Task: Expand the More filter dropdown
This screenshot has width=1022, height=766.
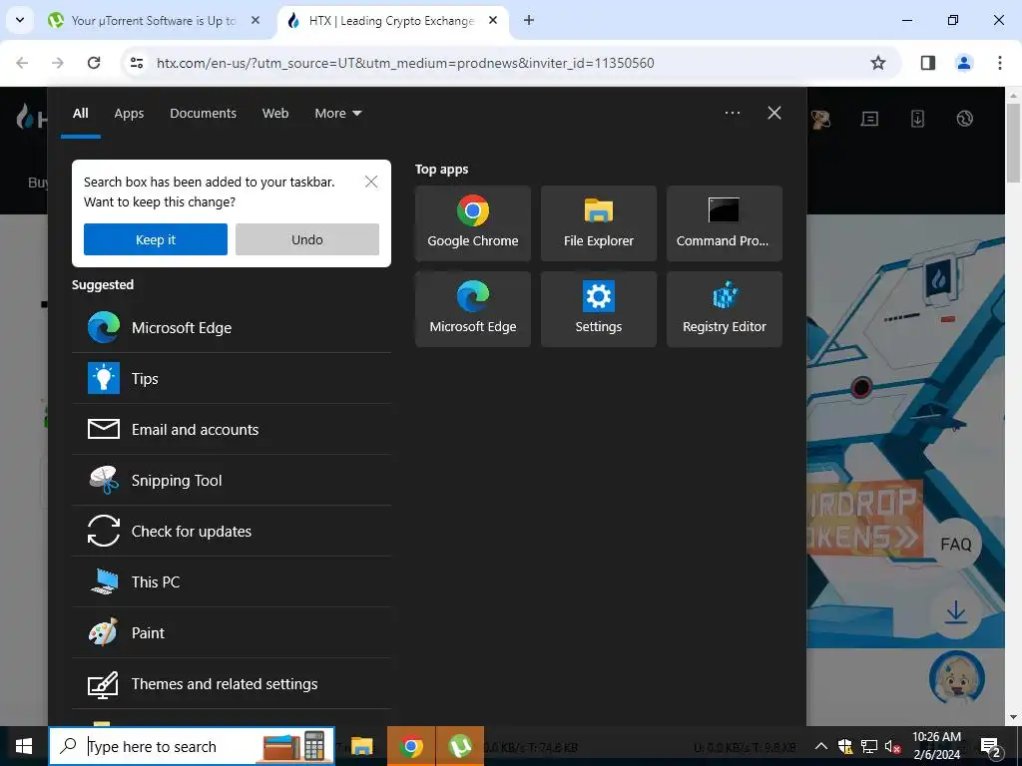Action: tap(337, 114)
